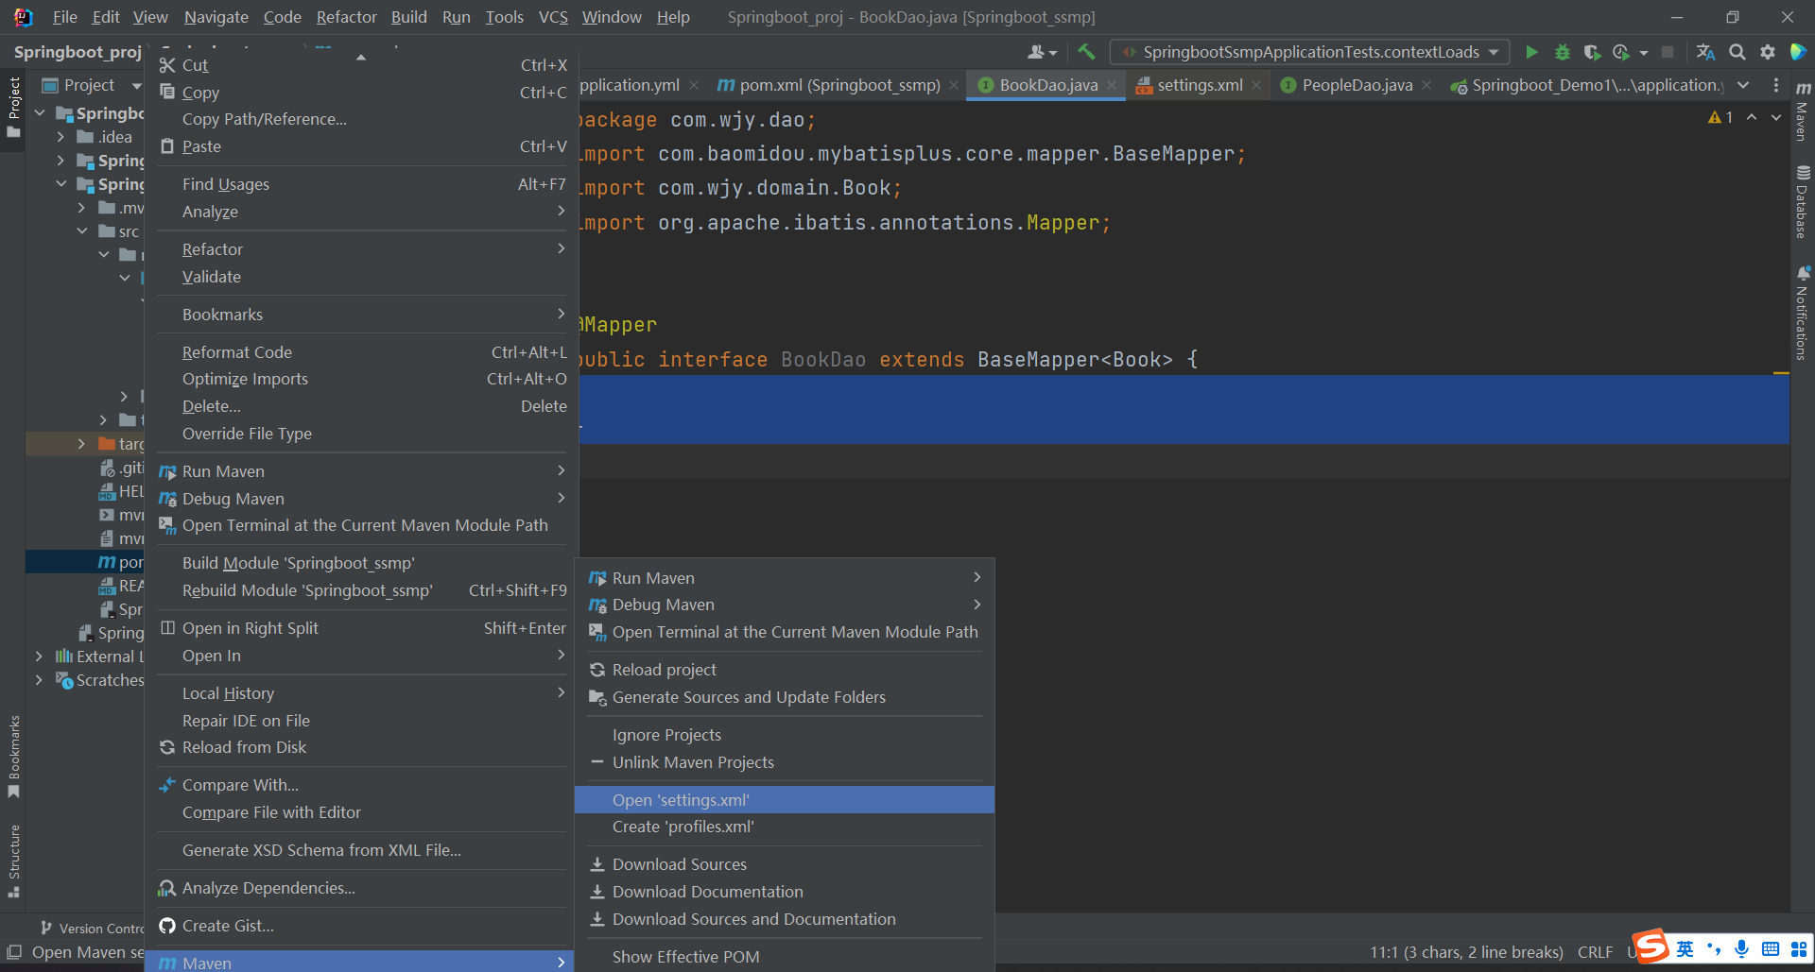The width and height of the screenshot is (1815, 972).
Task: Toggle the Project tool window
Action: pyautogui.click(x=13, y=104)
